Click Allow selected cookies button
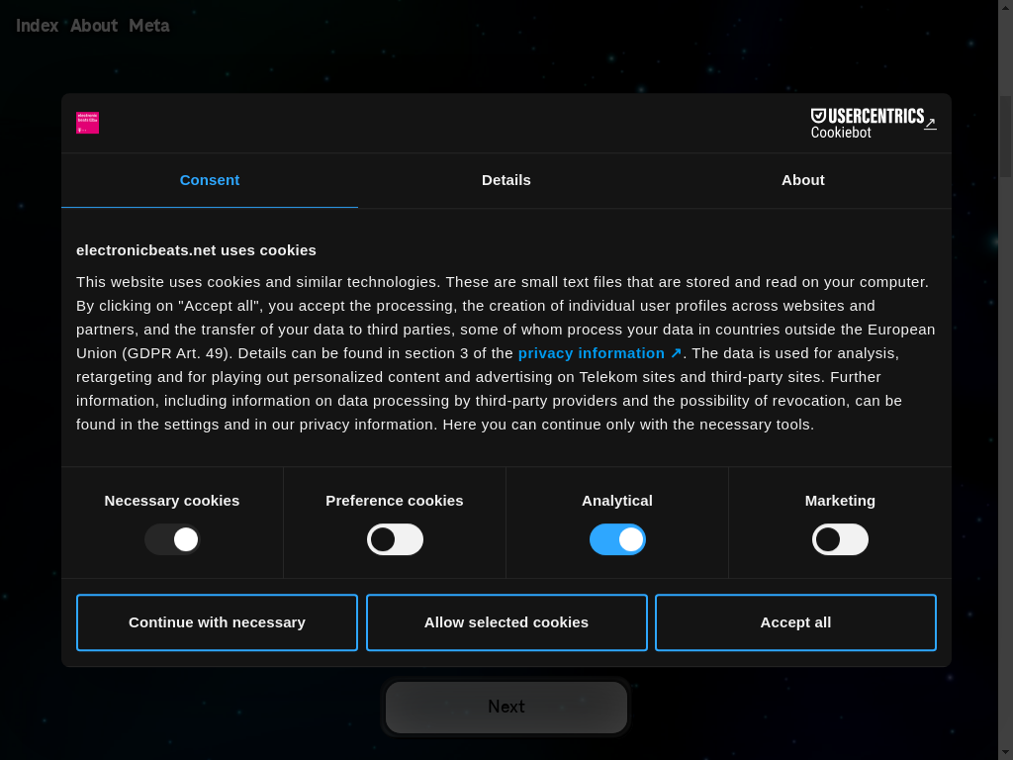1013x760 pixels. (x=506, y=622)
